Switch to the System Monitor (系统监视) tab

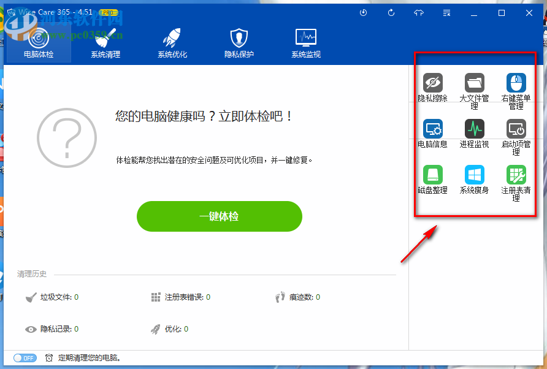coord(305,42)
